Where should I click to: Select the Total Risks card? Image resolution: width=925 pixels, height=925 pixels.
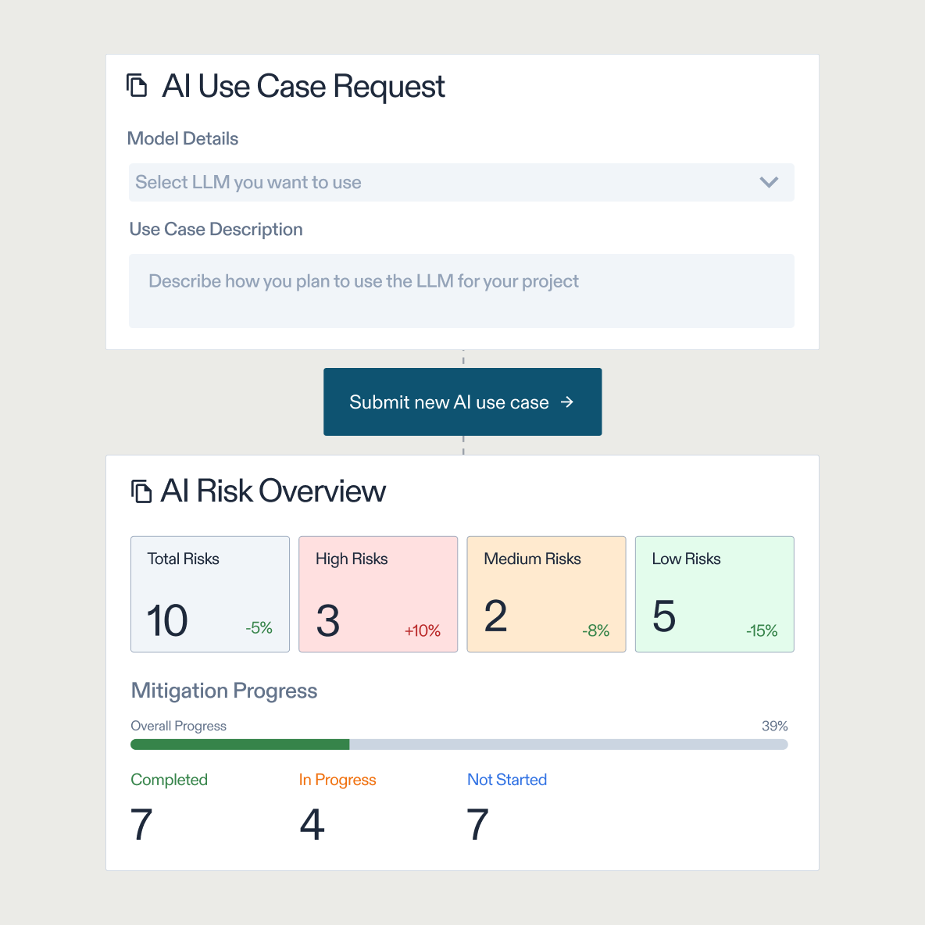click(x=209, y=594)
